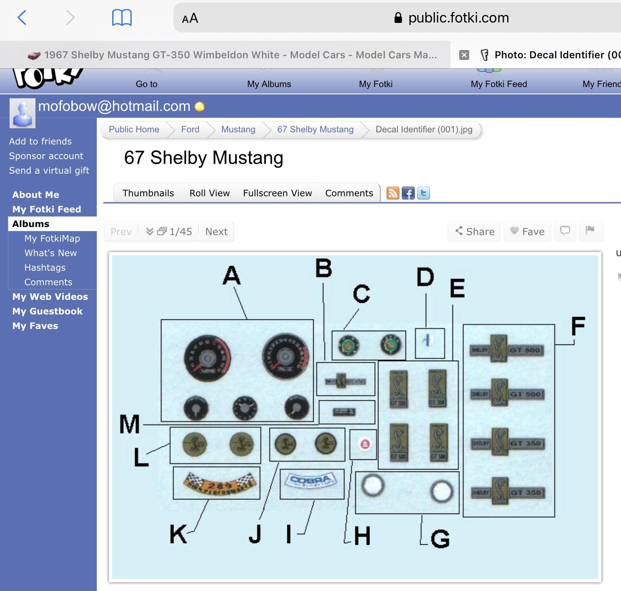
Task: Click the speech bubble comment icon
Action: tap(565, 231)
